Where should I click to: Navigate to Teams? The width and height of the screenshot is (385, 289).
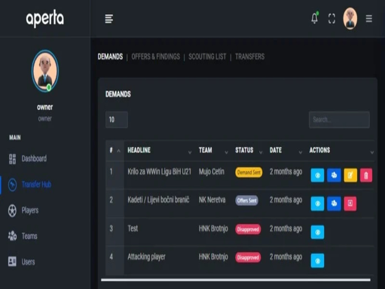coord(30,236)
